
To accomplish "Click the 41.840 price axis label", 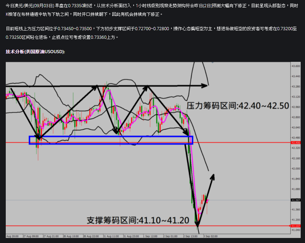I will pos(296,179).
